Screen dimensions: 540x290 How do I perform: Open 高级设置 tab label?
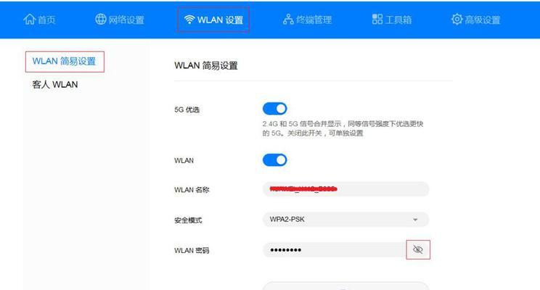[x=483, y=20]
